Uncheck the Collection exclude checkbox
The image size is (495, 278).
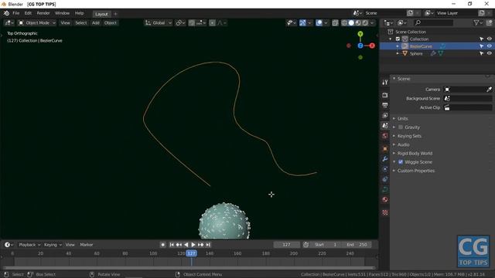pos(398,39)
